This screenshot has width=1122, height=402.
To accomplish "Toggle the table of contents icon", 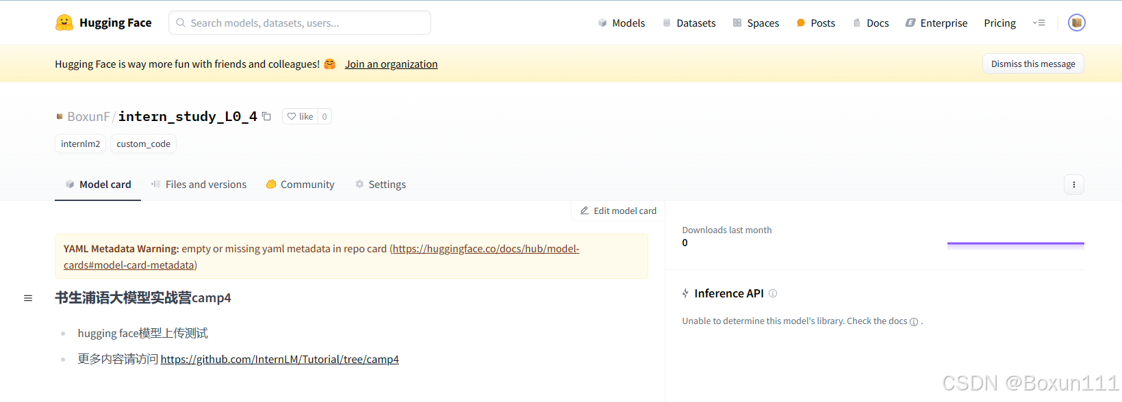I will pos(28,298).
